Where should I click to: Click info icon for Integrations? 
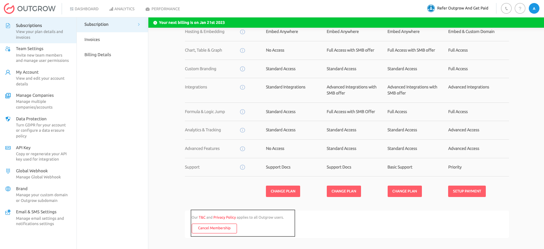243,87
